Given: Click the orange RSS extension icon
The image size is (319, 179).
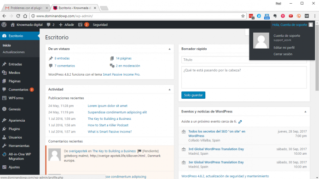Looking at the screenshot, I should [x=299, y=16].
